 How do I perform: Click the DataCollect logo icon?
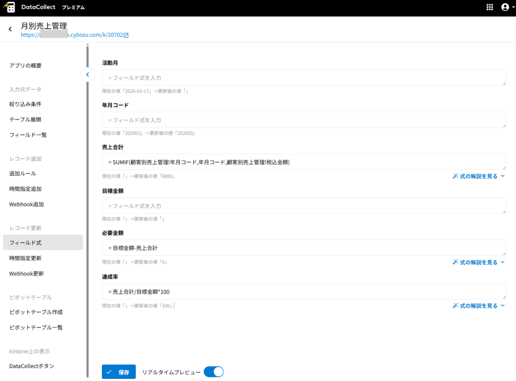(x=9, y=8)
